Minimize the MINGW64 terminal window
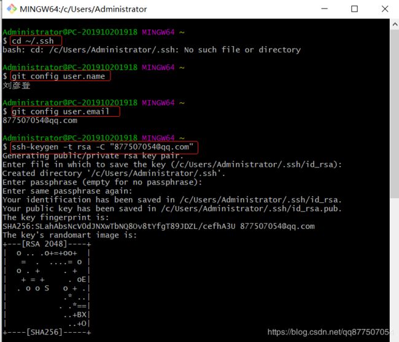The height and width of the screenshot is (342, 399). (x=325, y=9)
